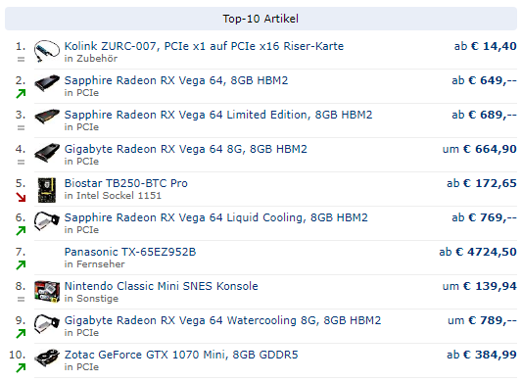Click the Kolink riser card thumbnail image
Image resolution: width=522 pixels, height=381 pixels.
coord(47,51)
